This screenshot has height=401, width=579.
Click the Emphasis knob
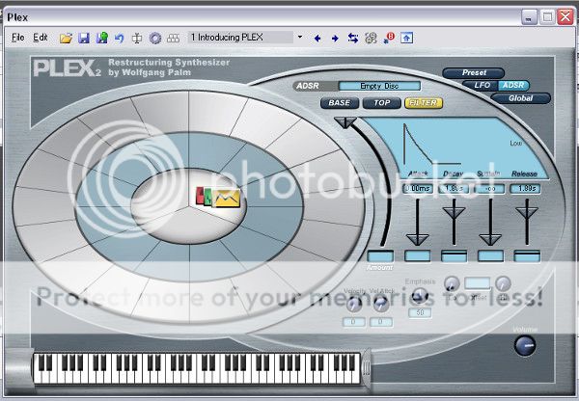pyautogui.click(x=420, y=295)
